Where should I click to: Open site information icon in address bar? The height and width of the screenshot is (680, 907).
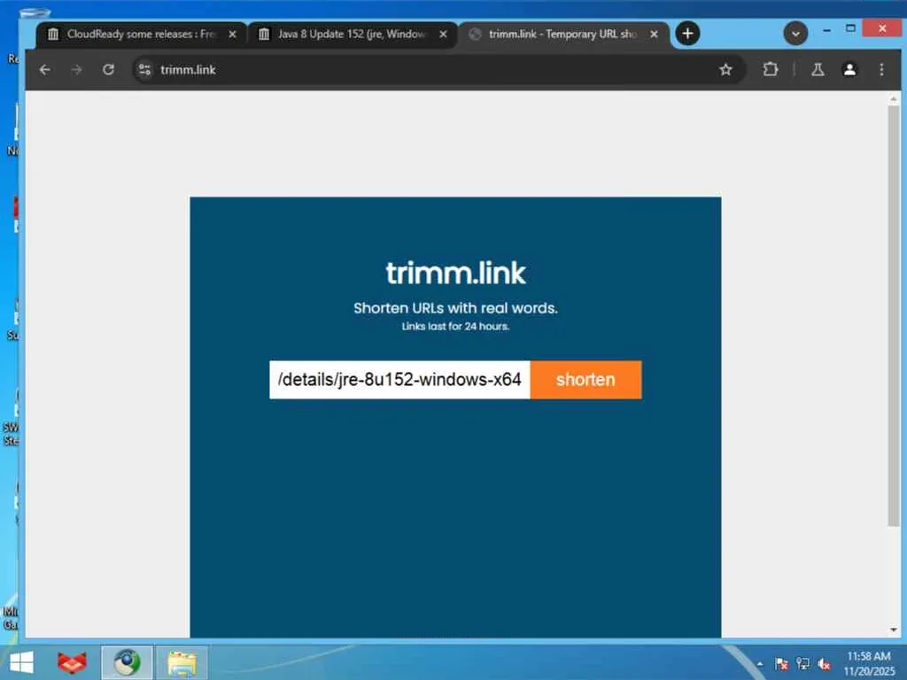point(144,70)
